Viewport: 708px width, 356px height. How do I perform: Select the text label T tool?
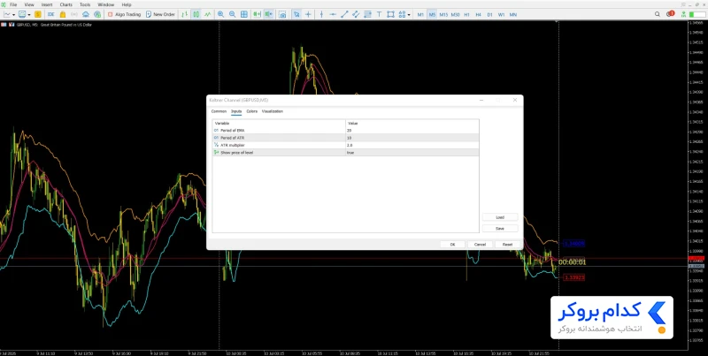tap(379, 14)
